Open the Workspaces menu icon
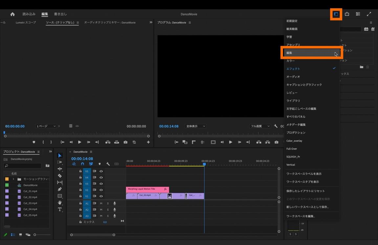The width and height of the screenshot is (378, 245). point(336,14)
